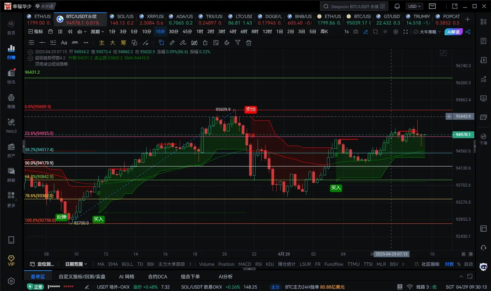Screen dimensions: 491x291
Task: Toggle visibility of candle data header row
Action: (x=30, y=52)
